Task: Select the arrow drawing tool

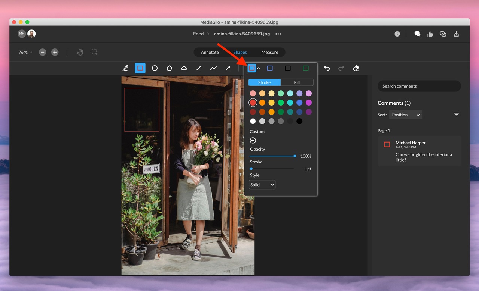Action: [x=228, y=68]
